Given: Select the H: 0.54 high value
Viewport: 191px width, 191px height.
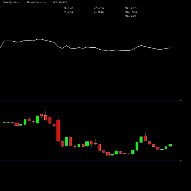Looking at the screenshot, I should (x=99, y=8).
